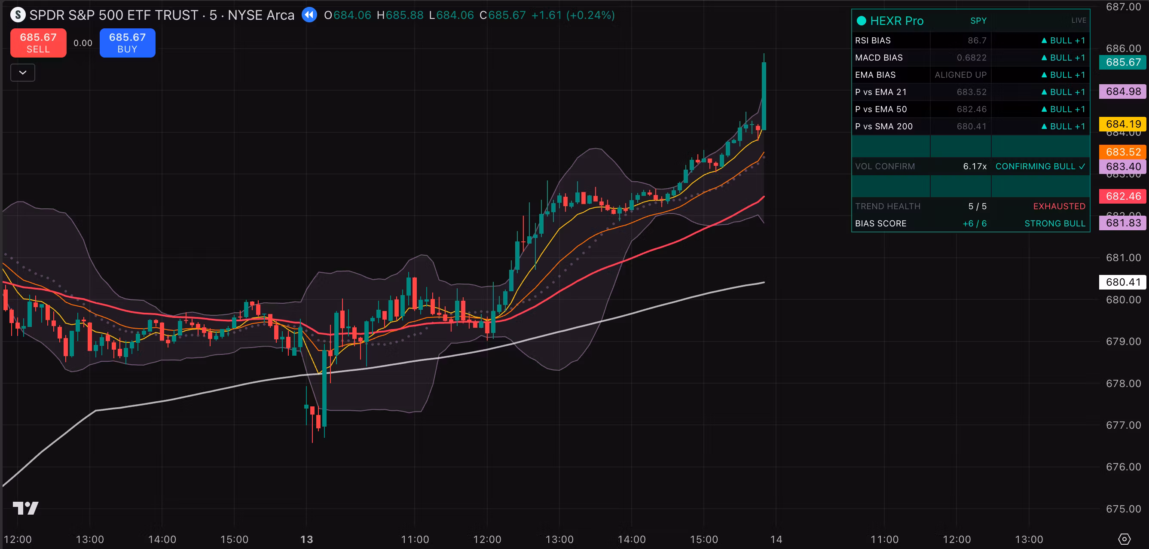Click BULL +1 in the P vs SMA 200 row
The height and width of the screenshot is (549, 1149).
point(1063,126)
